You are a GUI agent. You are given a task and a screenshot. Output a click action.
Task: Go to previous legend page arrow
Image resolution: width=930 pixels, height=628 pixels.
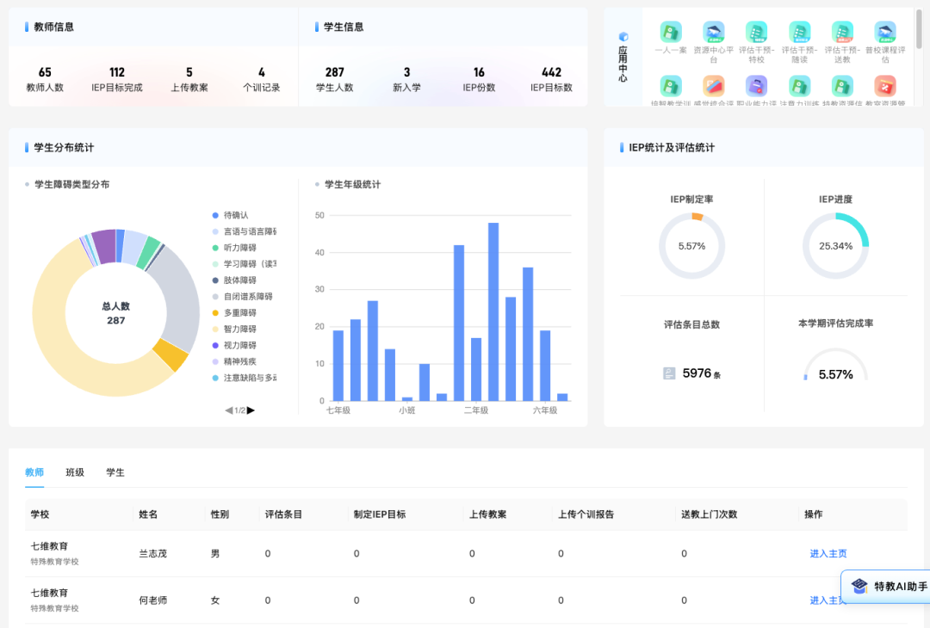point(229,410)
